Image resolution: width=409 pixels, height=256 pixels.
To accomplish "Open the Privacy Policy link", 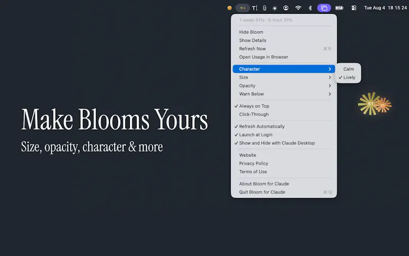I will click(x=284, y=163).
